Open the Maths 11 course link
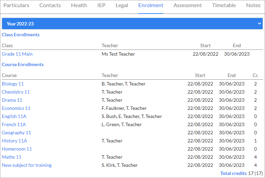 12,157
